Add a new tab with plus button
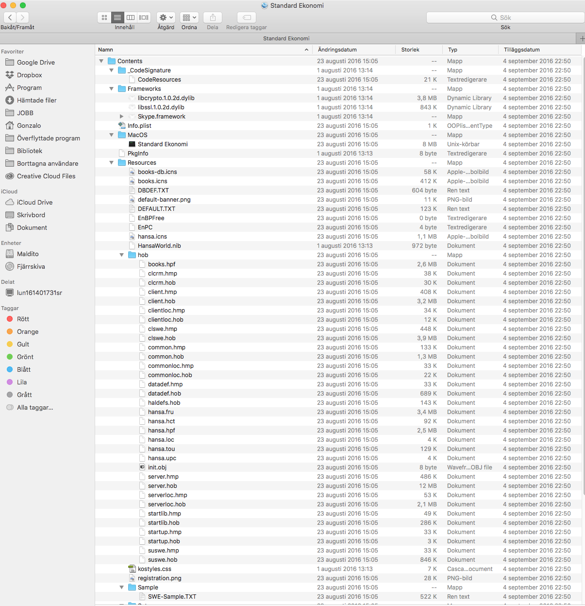 click(581, 38)
